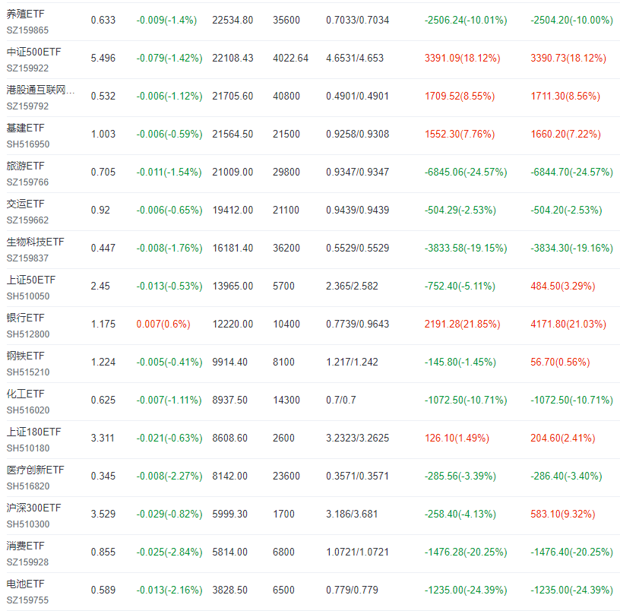Open the 医疗创新ETF fund name
620x611 pixels.
pos(35,470)
